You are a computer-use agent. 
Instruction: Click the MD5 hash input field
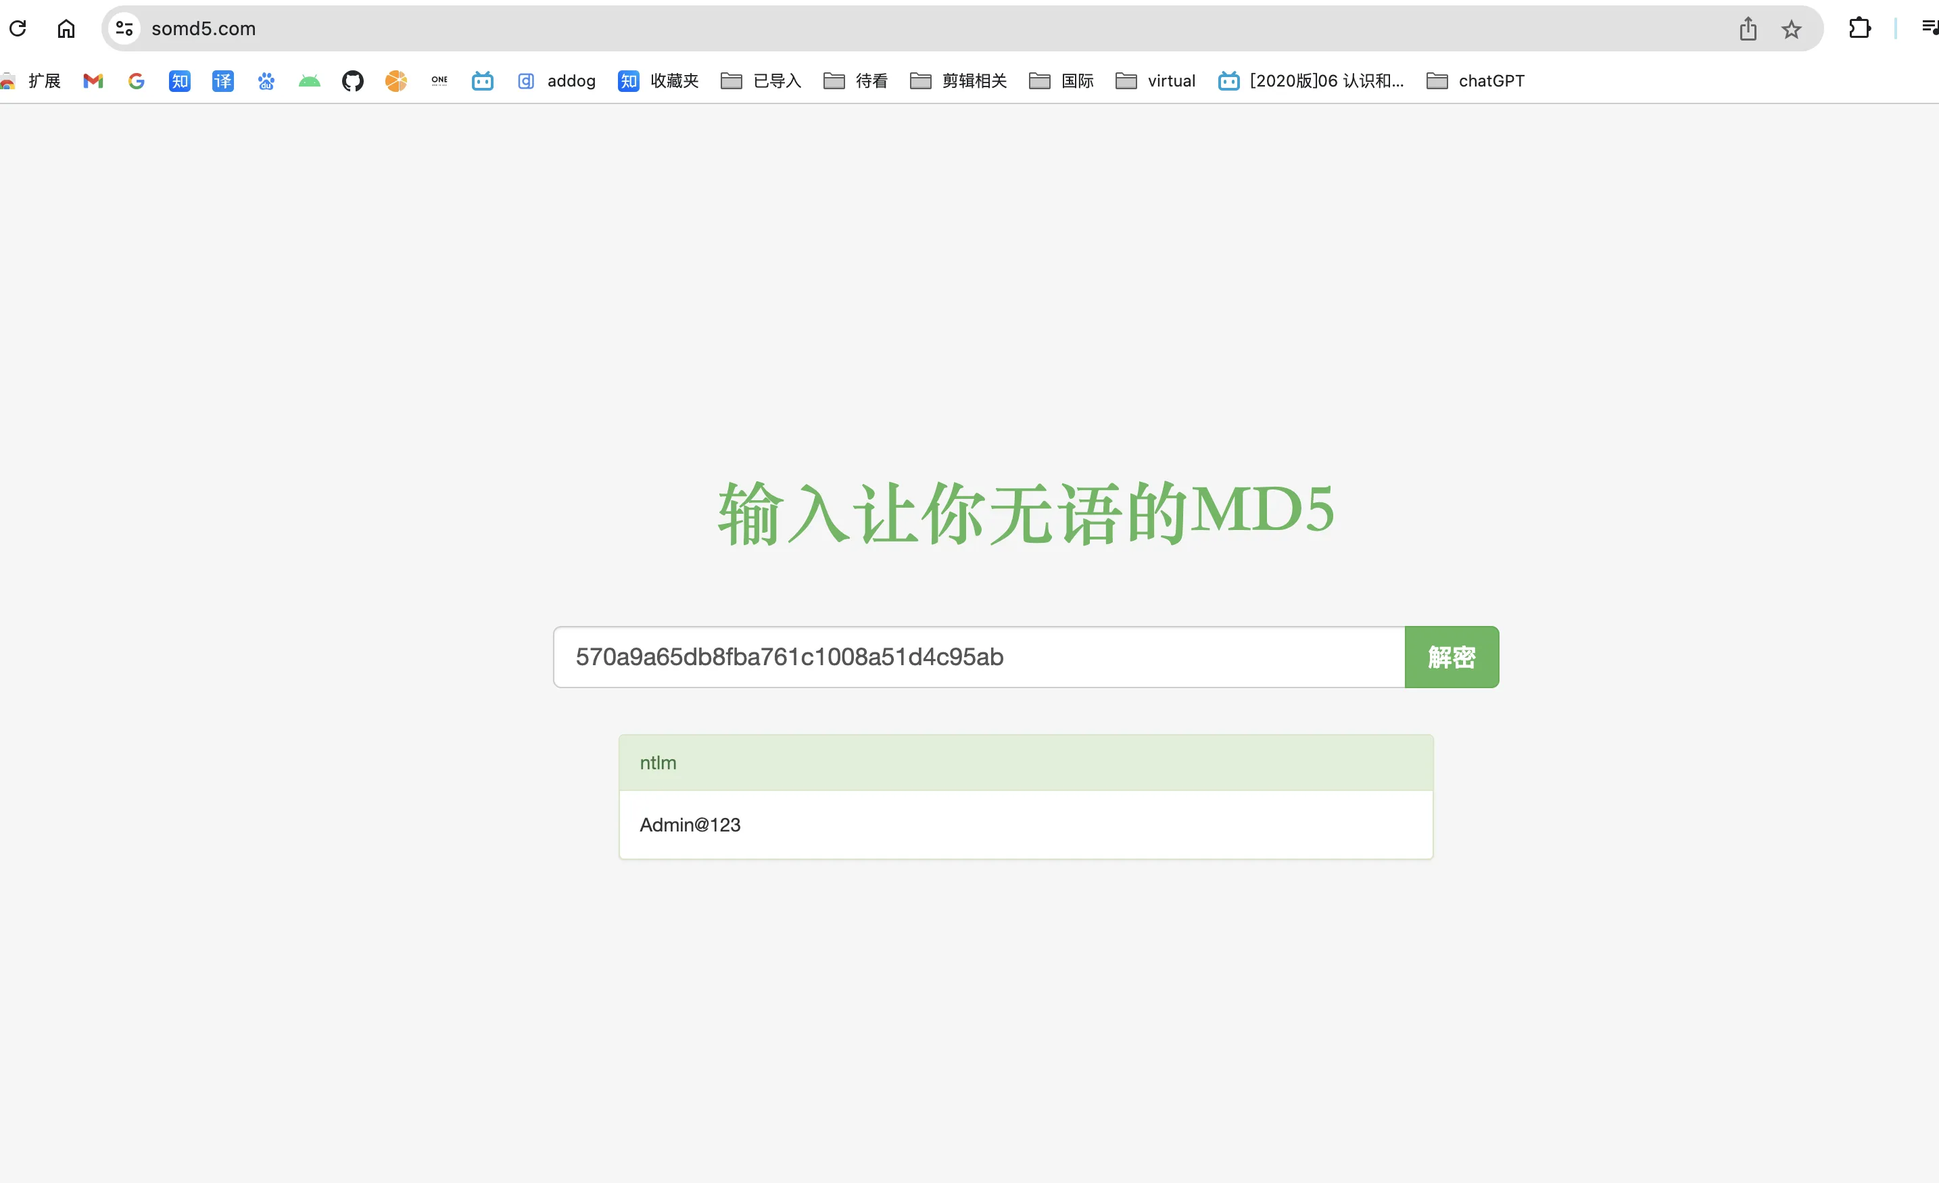click(x=979, y=657)
